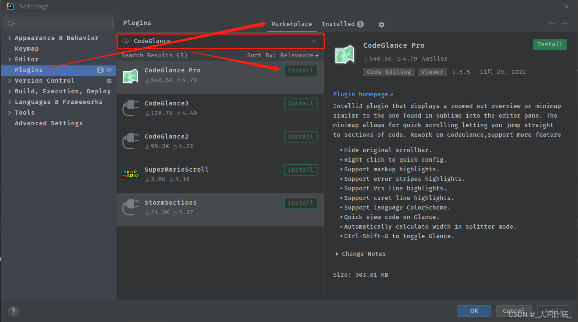Click the Search Results (5) label
The image size is (578, 322).
[154, 56]
